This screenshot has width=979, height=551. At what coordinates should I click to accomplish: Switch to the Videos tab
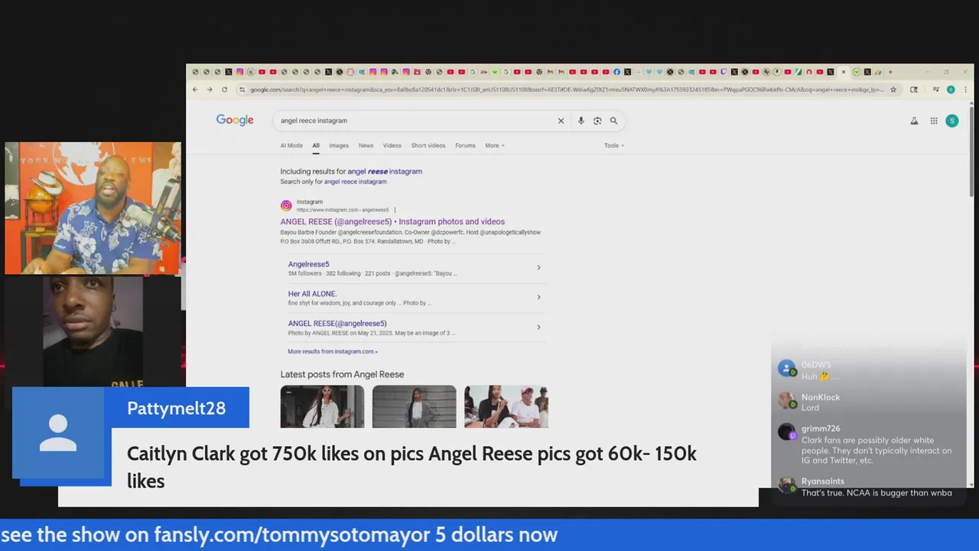click(x=392, y=145)
